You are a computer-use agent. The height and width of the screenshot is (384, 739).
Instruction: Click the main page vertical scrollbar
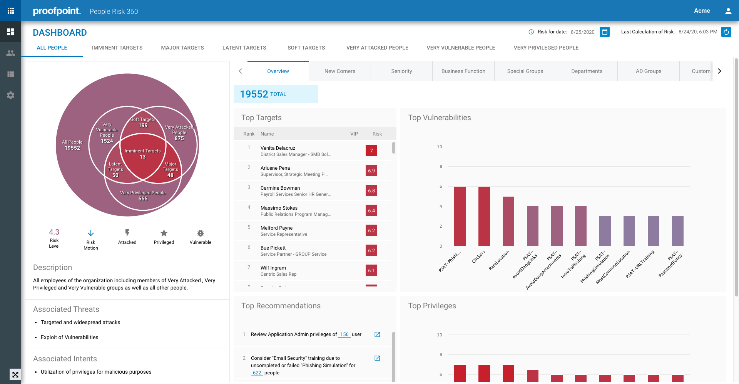pos(736,177)
